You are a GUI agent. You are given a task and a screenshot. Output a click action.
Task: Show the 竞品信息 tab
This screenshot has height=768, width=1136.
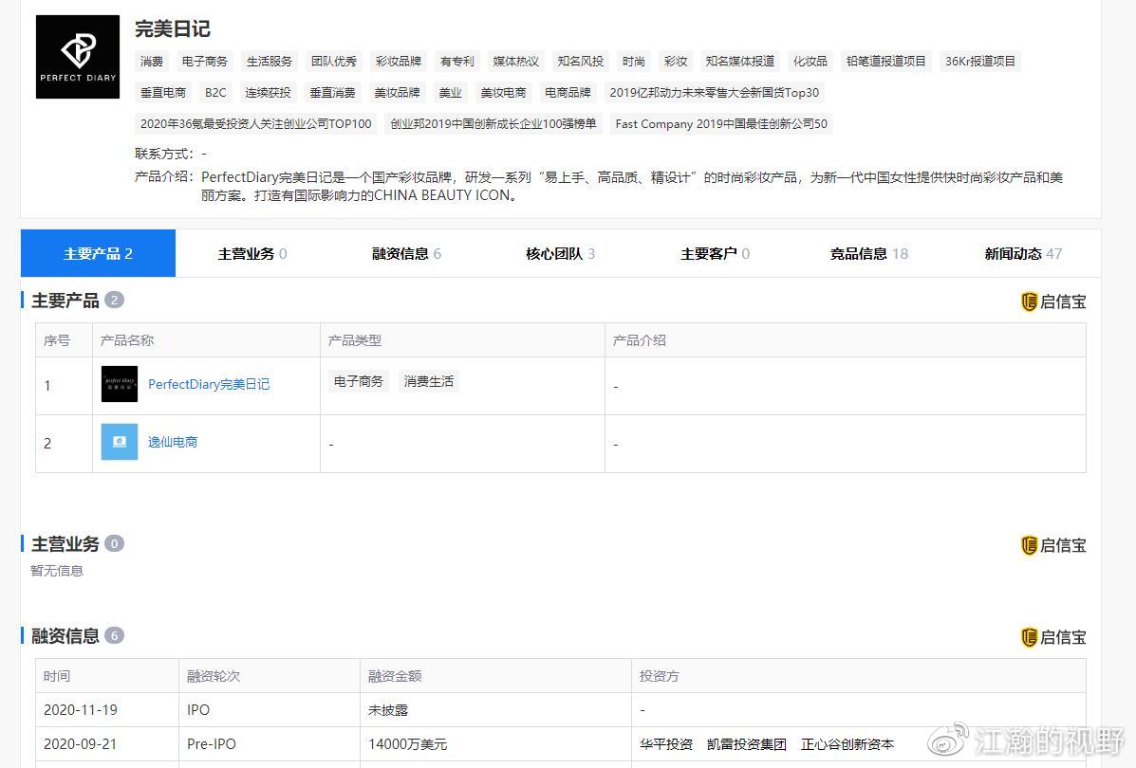tap(868, 253)
